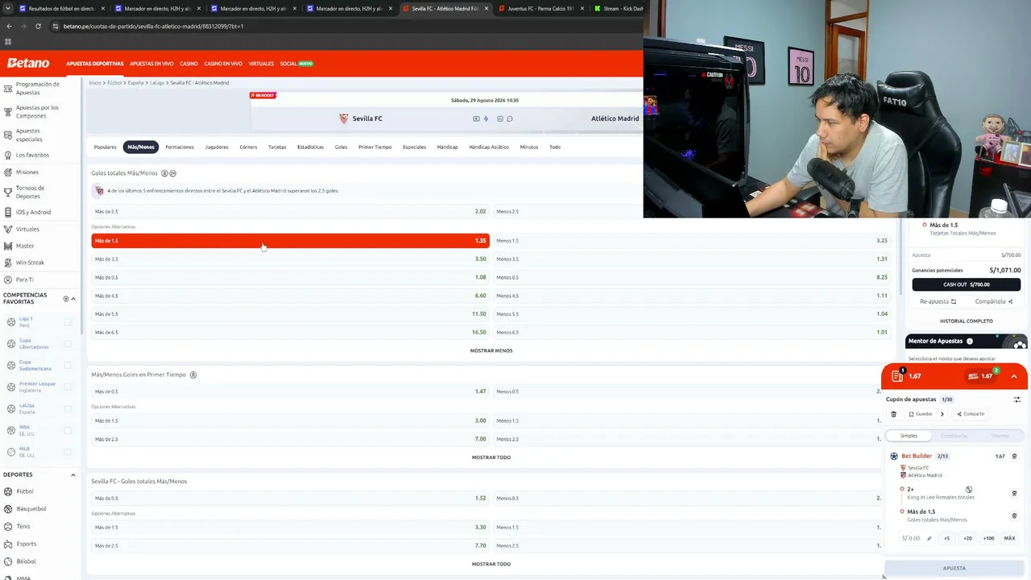This screenshot has width=1031, height=580.
Task: Open Apuestas por los Campeones icon
Action: tap(8, 112)
